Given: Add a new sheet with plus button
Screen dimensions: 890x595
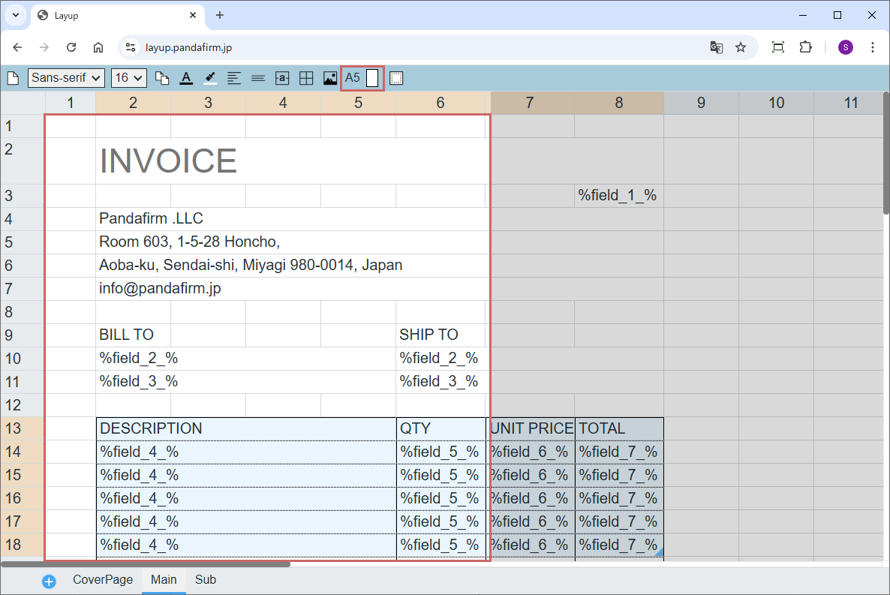Looking at the screenshot, I should pyautogui.click(x=49, y=581).
